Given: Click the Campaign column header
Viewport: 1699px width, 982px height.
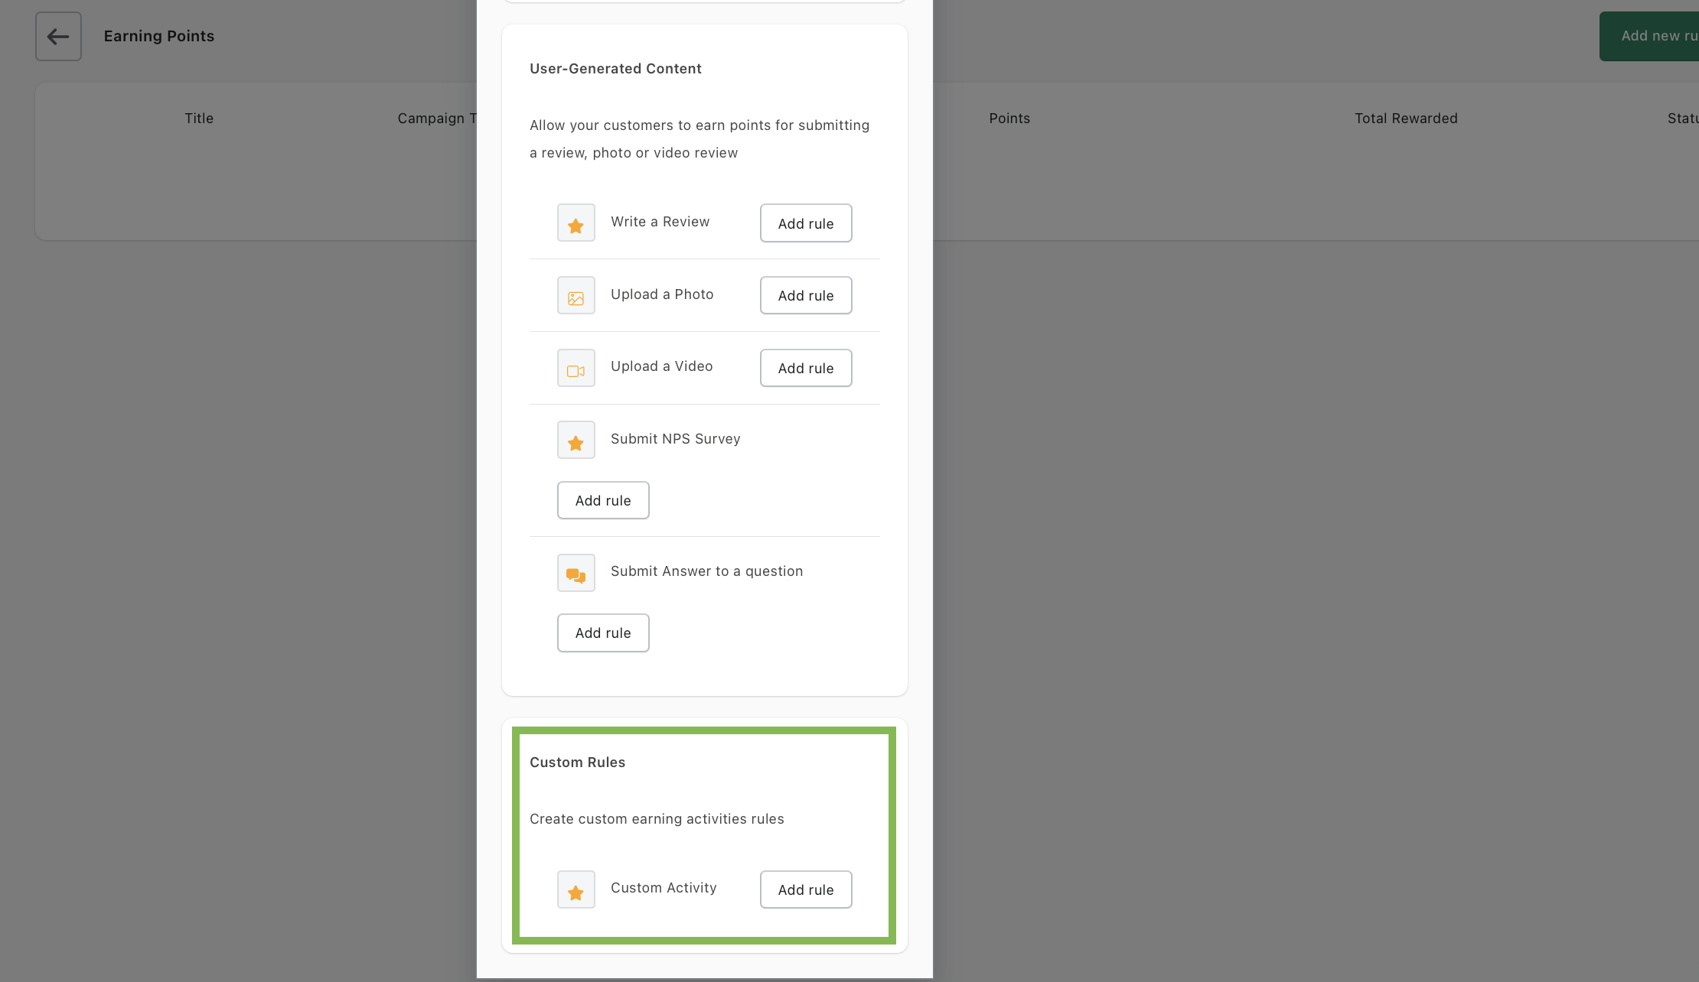Looking at the screenshot, I should coord(437,119).
